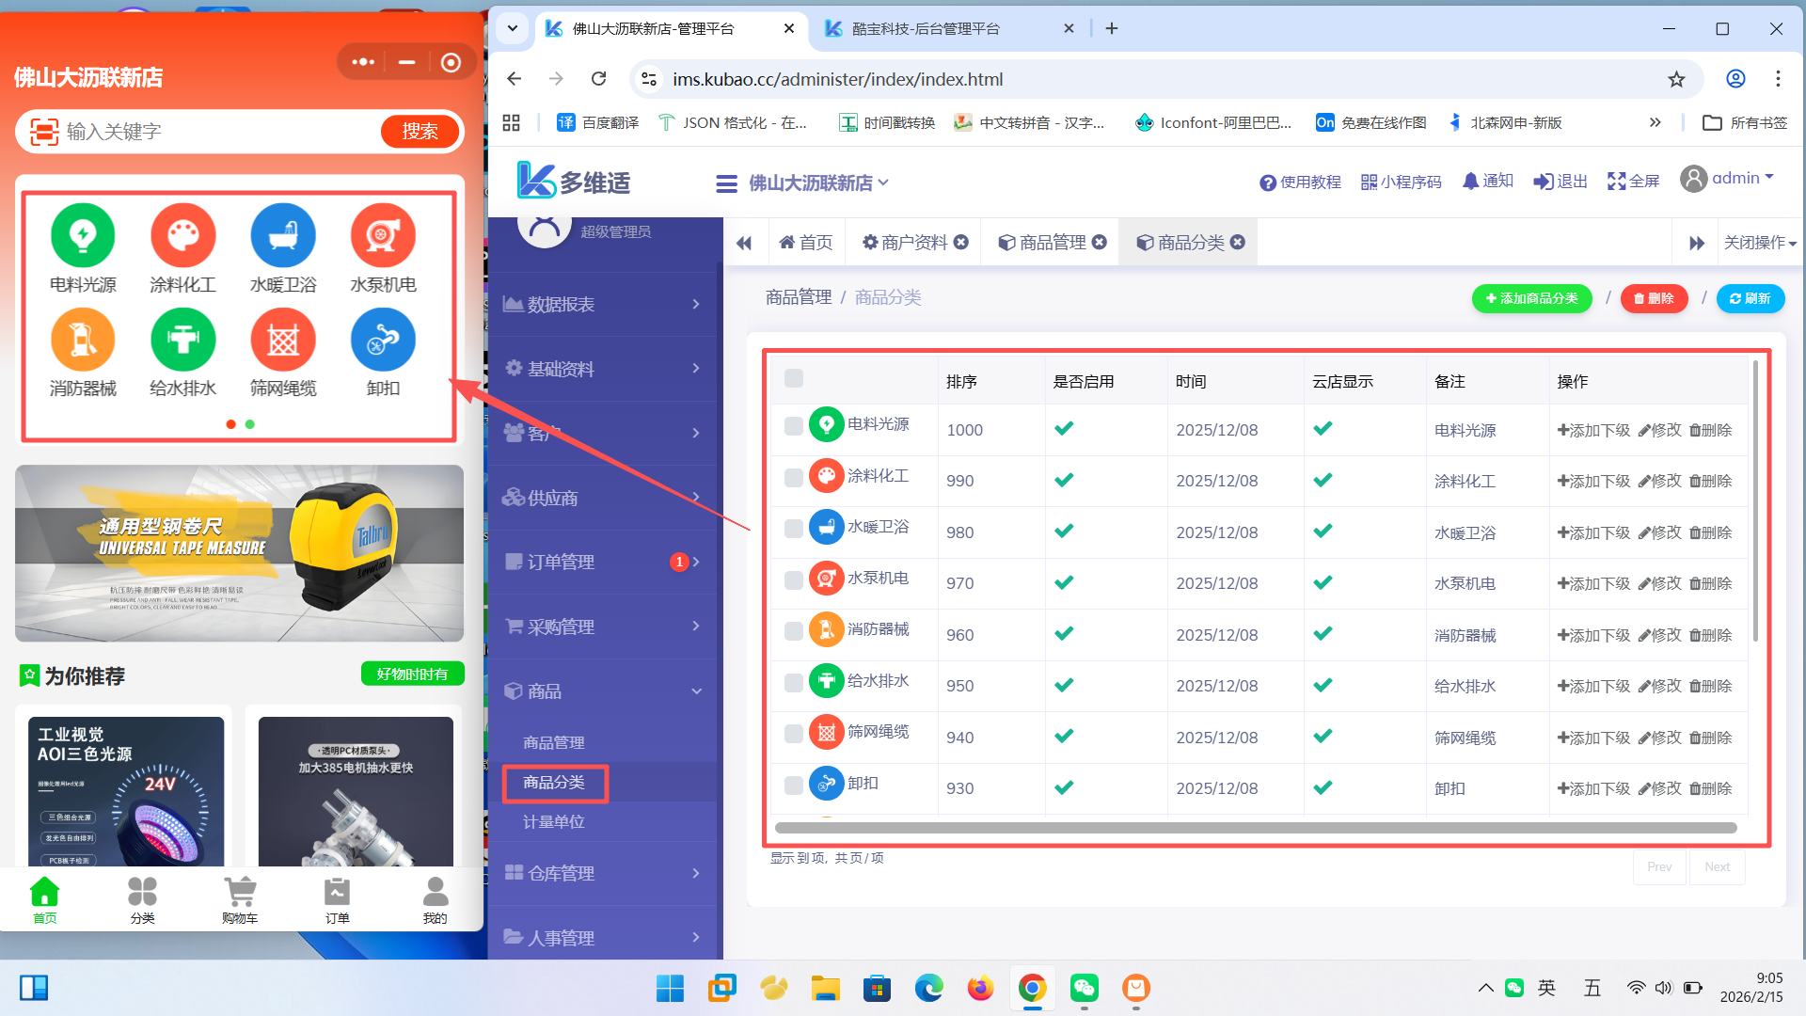
Task: Open the 购物车 cart tab icon
Action: pos(240,892)
